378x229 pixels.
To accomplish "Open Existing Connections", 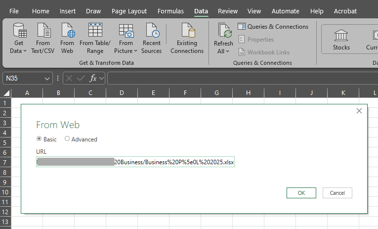I will point(187,38).
